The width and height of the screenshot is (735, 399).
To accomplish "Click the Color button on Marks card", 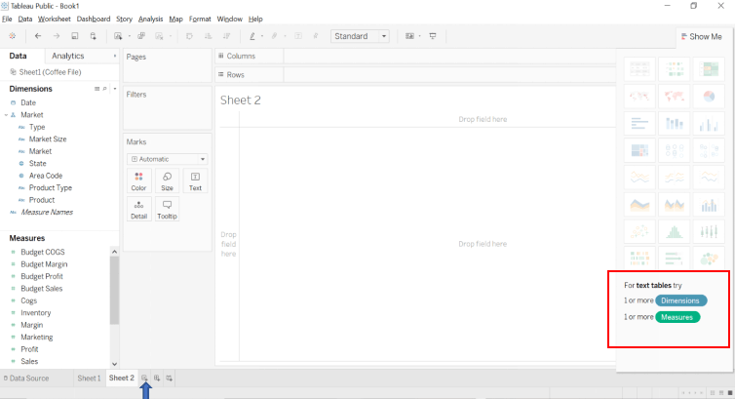I will 138,181.
